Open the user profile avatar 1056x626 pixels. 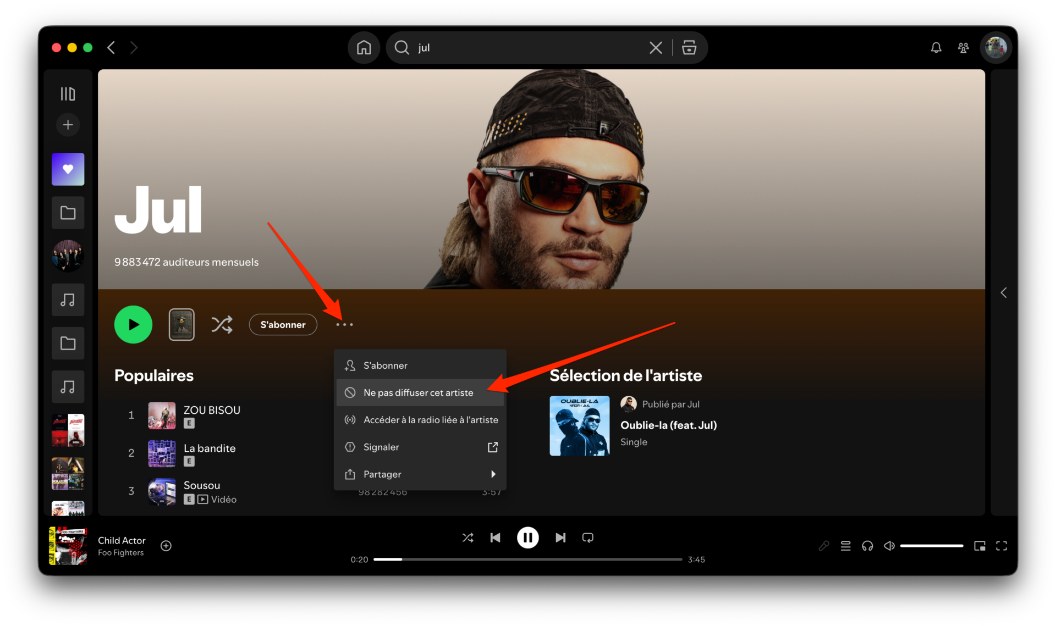[x=996, y=48]
